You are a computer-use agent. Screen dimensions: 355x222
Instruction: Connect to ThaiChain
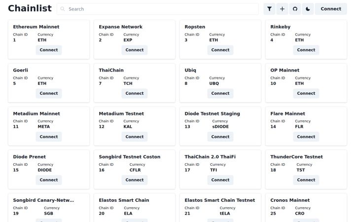coord(135,93)
